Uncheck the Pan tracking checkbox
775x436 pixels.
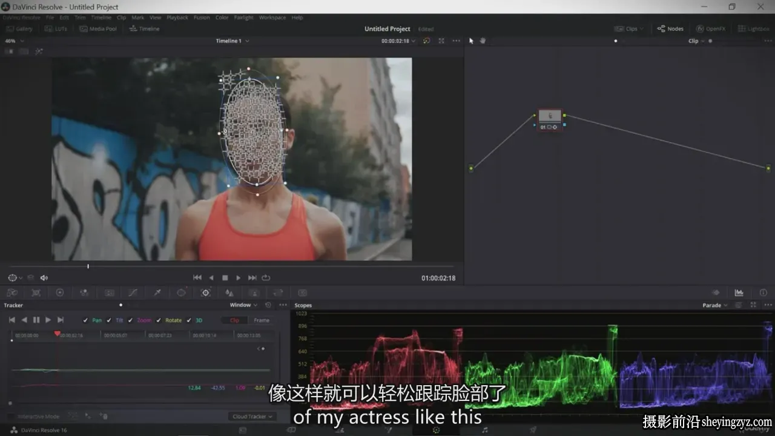[85, 320]
